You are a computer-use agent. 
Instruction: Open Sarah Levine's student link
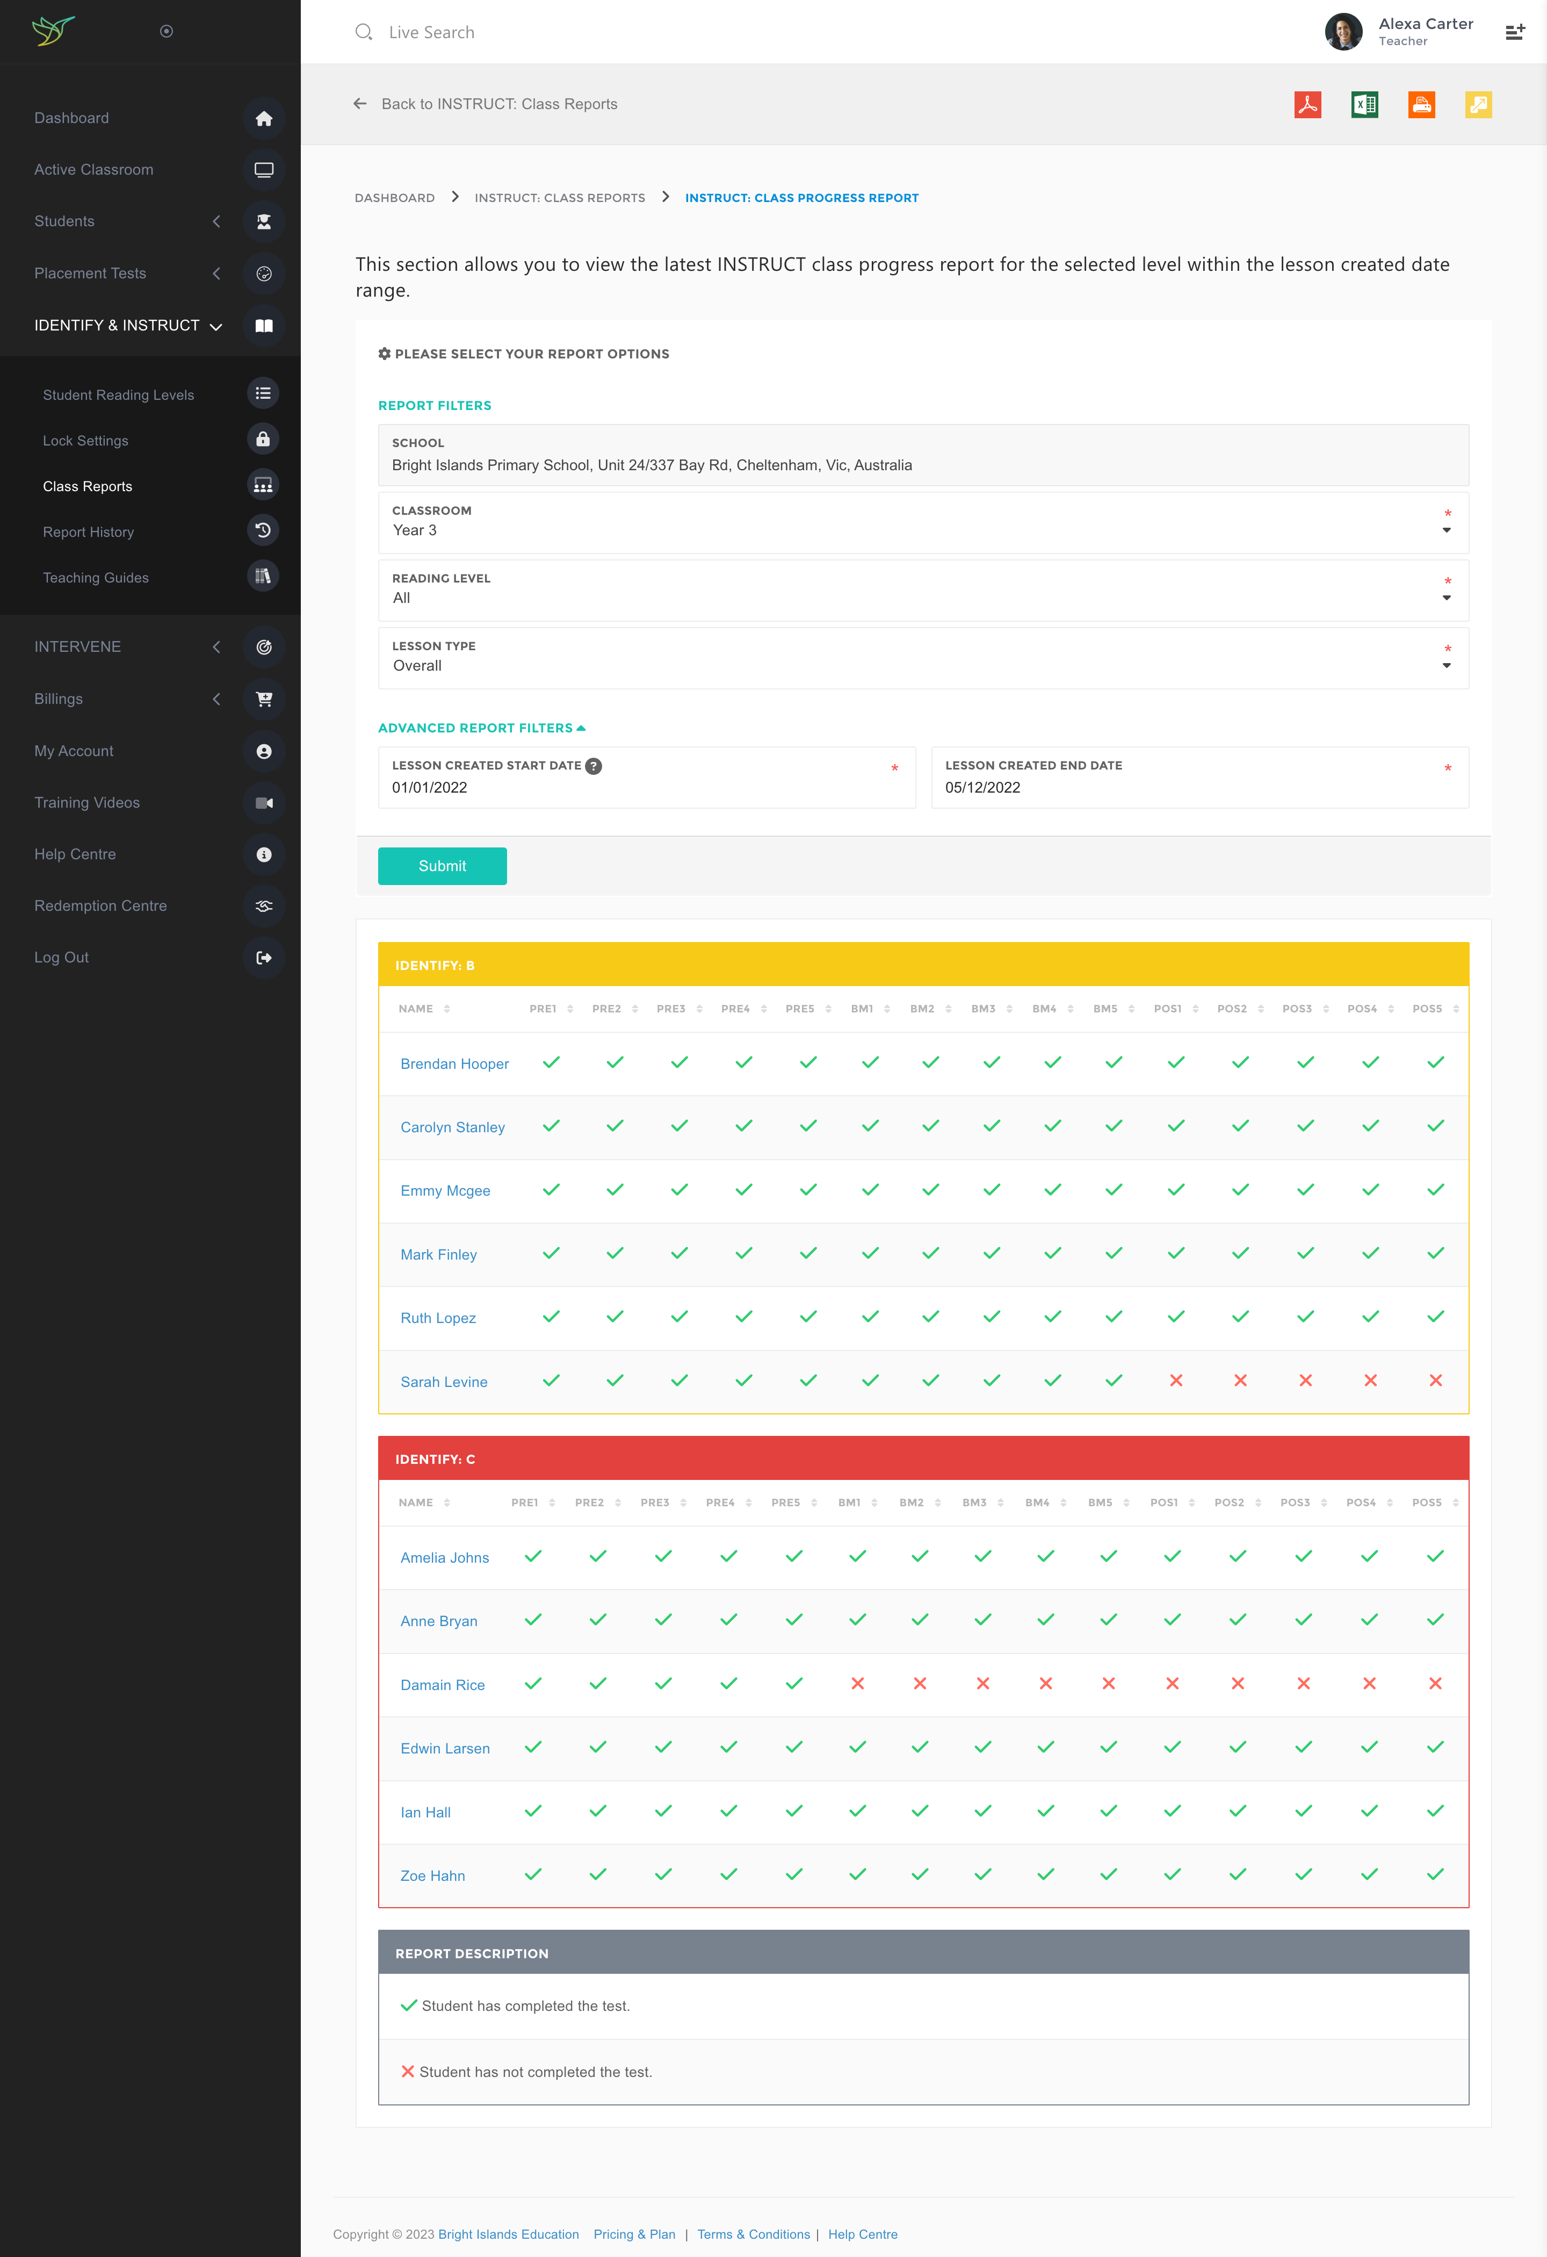pyautogui.click(x=444, y=1381)
